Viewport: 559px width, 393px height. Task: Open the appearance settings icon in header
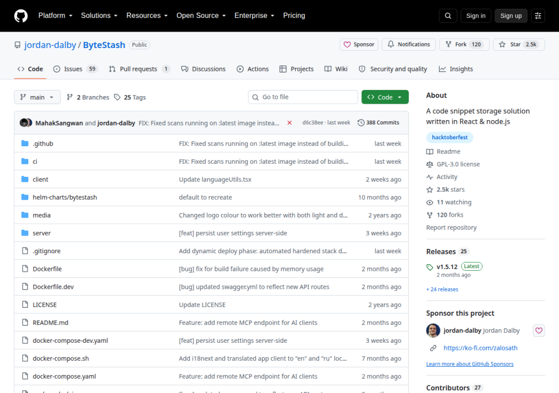tap(538, 16)
